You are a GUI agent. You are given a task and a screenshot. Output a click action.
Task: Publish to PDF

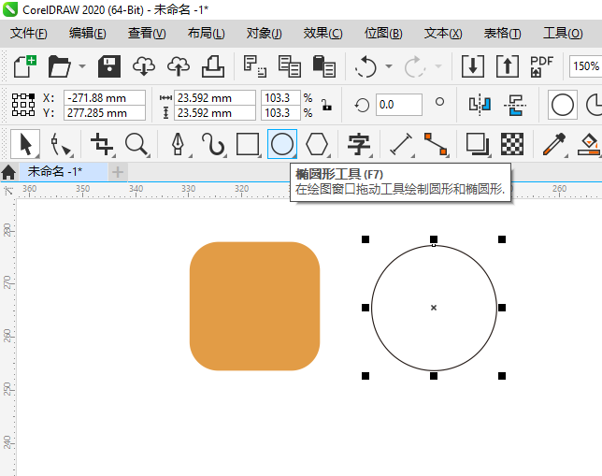coord(542,66)
